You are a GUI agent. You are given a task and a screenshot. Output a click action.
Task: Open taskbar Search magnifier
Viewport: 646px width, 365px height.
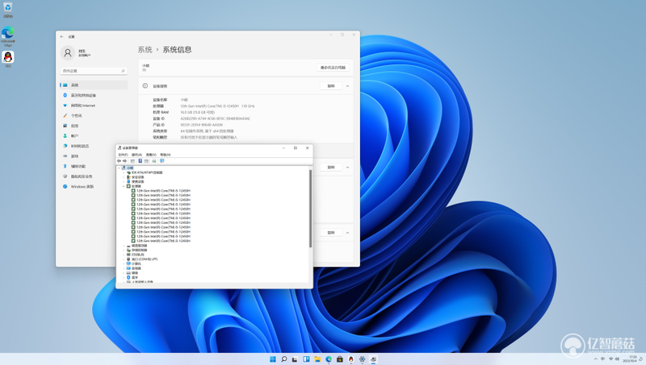(284, 359)
